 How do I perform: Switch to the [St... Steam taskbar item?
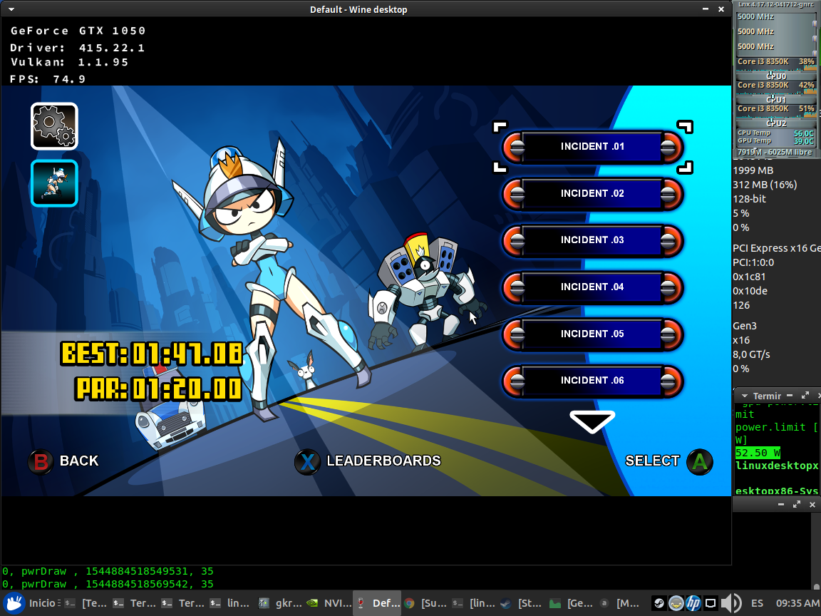pos(522,603)
